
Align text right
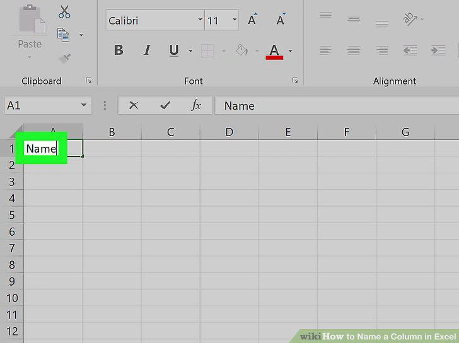pyautogui.click(x=382, y=50)
